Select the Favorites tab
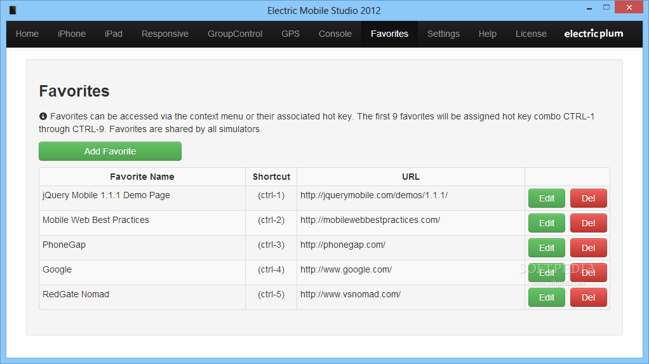This screenshot has width=649, height=364. 389,34
